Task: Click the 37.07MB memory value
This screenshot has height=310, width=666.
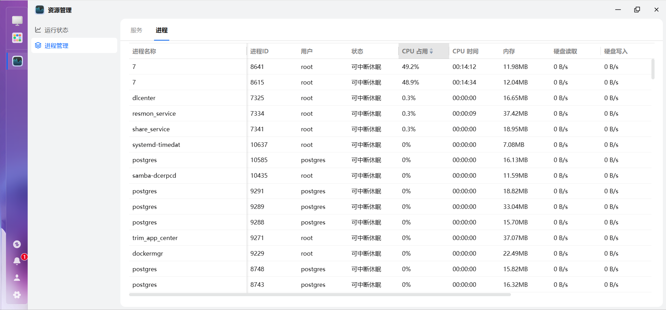Action: point(515,238)
